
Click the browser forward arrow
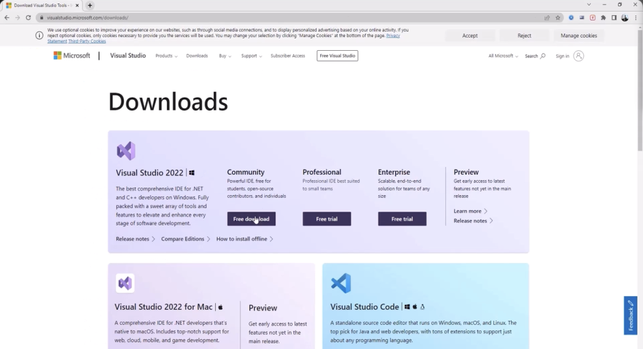18,18
